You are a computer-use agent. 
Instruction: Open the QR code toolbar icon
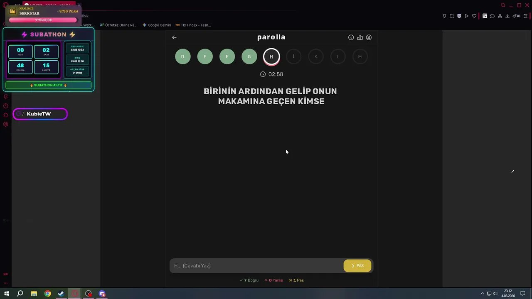tap(485, 16)
